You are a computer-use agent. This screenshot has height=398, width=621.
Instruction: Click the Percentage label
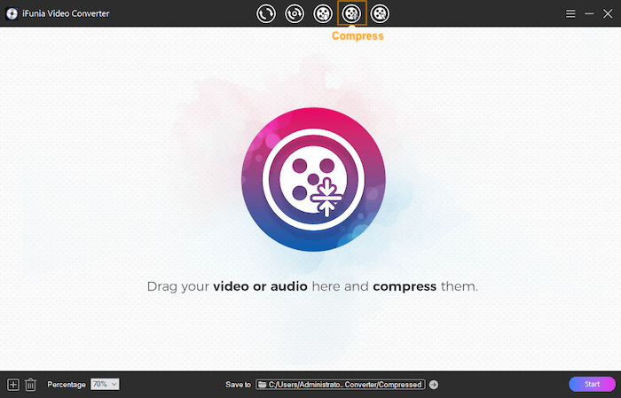[x=67, y=385]
